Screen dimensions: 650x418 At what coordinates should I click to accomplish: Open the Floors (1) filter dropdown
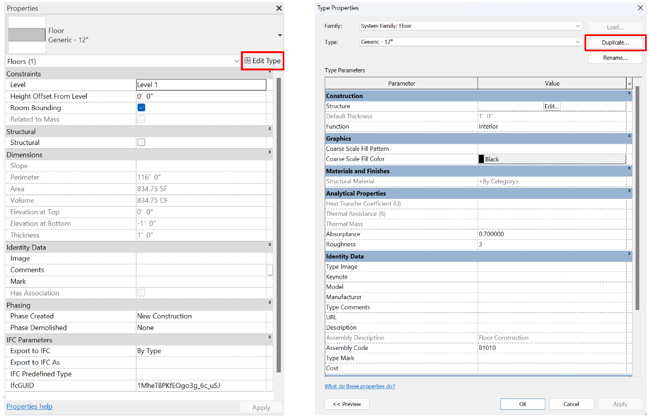point(236,61)
